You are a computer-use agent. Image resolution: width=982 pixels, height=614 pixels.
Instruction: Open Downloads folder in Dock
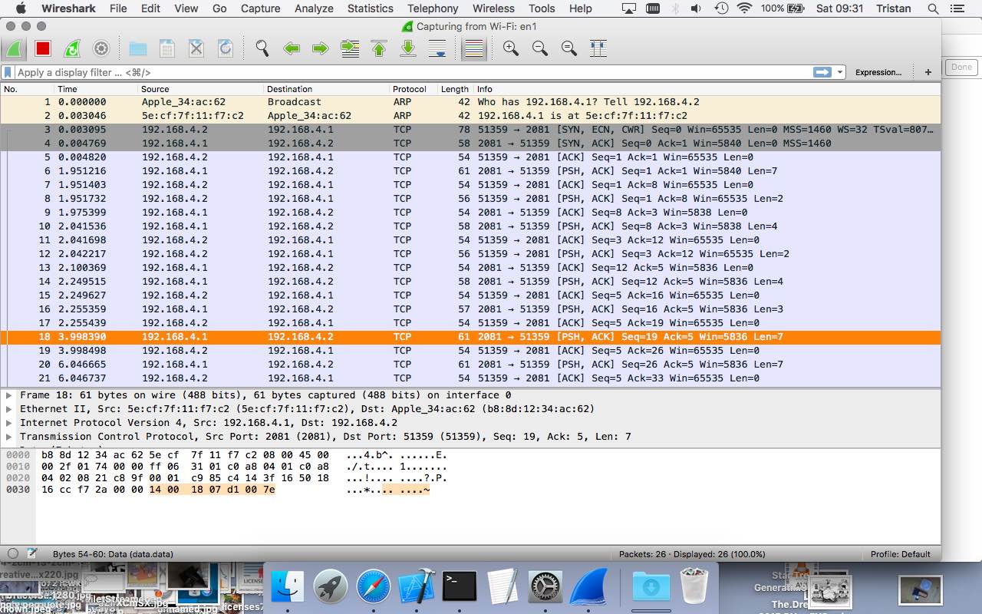(651, 588)
